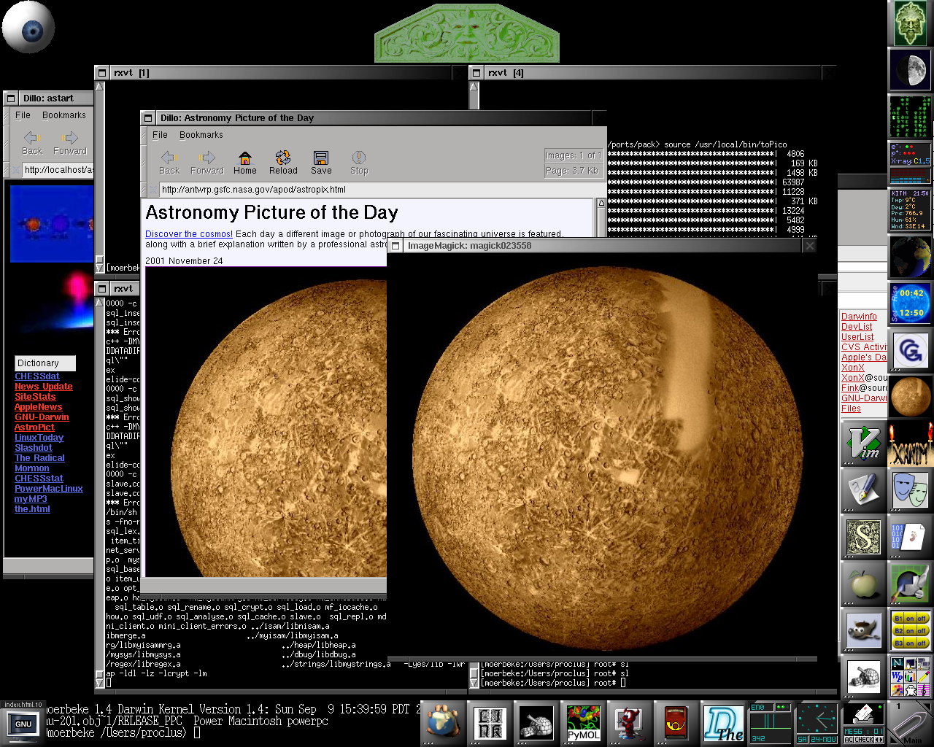Open the LinuxToday link in astart page
The image size is (934, 747).
tap(39, 438)
